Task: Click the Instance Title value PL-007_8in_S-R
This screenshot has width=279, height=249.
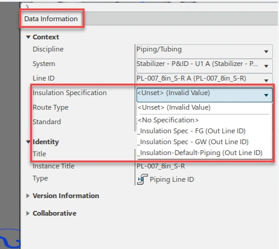Action: (x=161, y=166)
